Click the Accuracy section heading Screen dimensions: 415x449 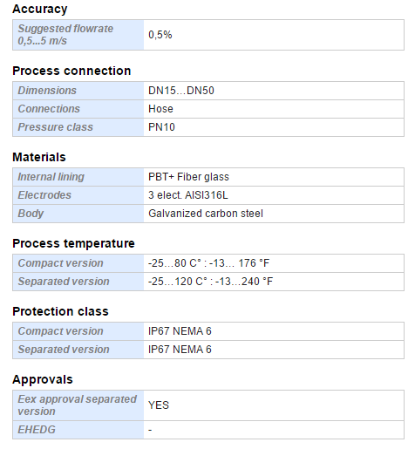tap(40, 9)
